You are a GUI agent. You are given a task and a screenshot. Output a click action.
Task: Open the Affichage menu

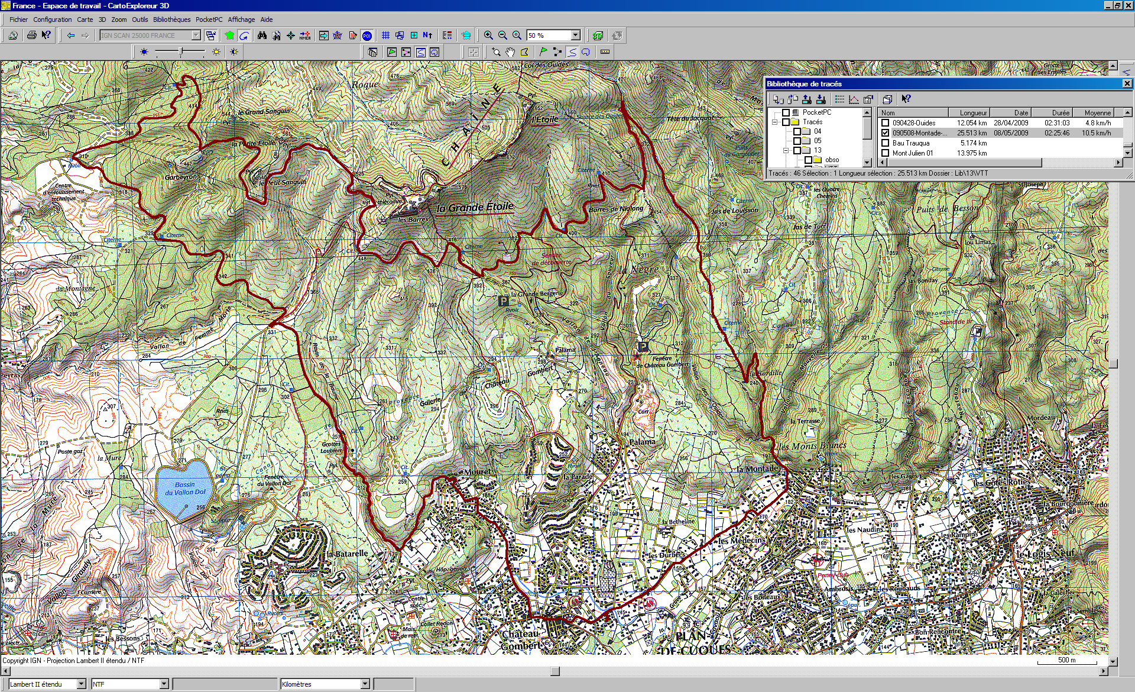click(241, 20)
